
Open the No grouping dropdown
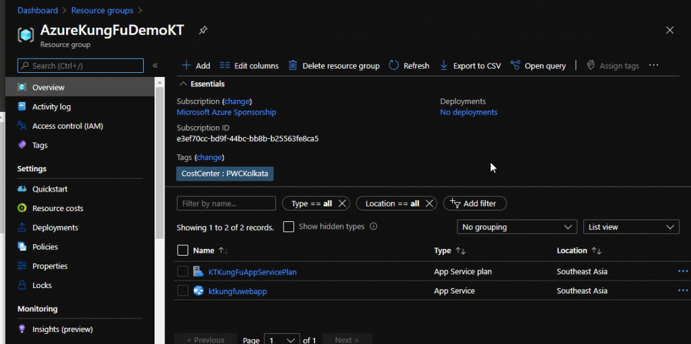click(x=517, y=227)
